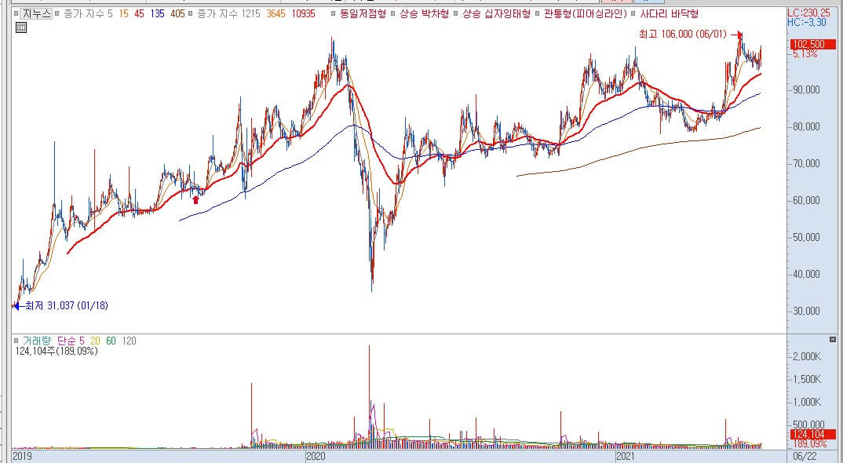
Task: Select the blue 135 moving average period
Action: tap(158, 14)
